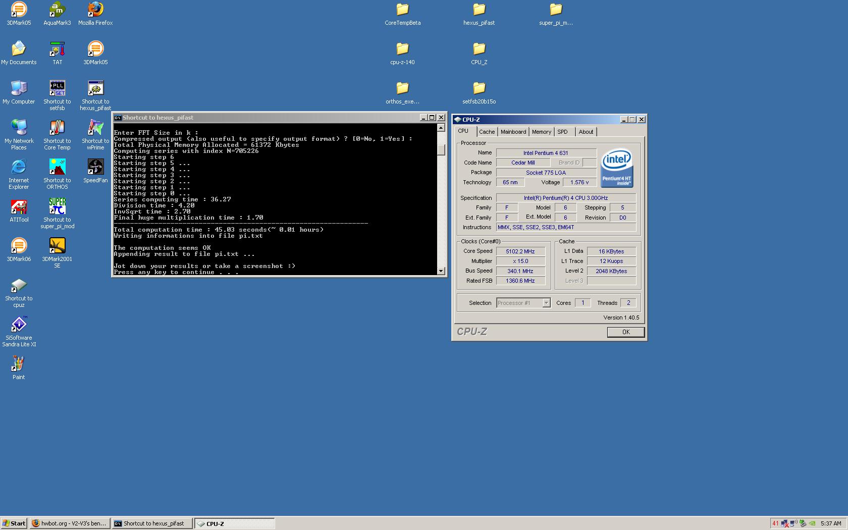The width and height of the screenshot is (848, 530).
Task: Select the 3DMark05 icon beside TAT
Action: pos(95,53)
